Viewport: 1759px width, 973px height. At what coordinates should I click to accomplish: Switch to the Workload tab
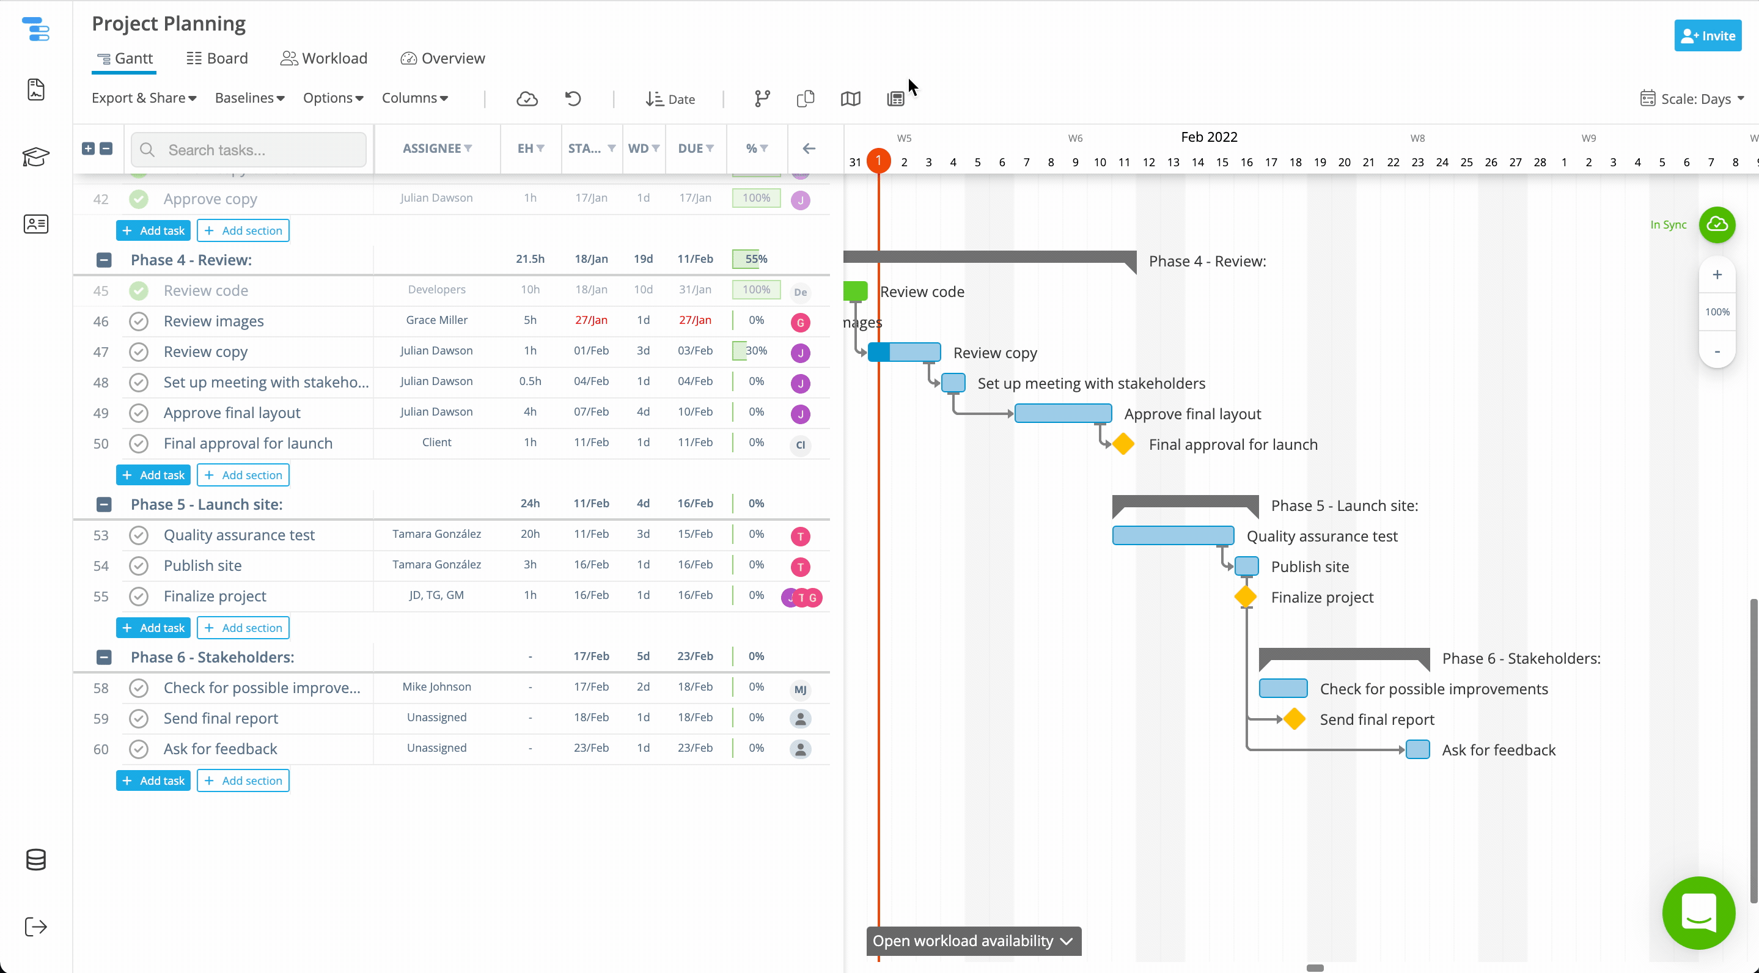click(x=325, y=58)
